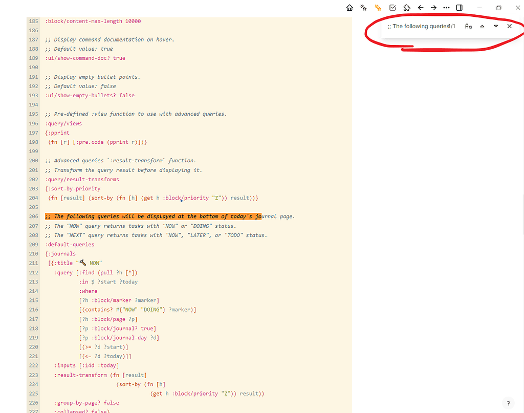Navigate back using the back arrow
Image resolution: width=524 pixels, height=413 pixels.
pos(421,8)
